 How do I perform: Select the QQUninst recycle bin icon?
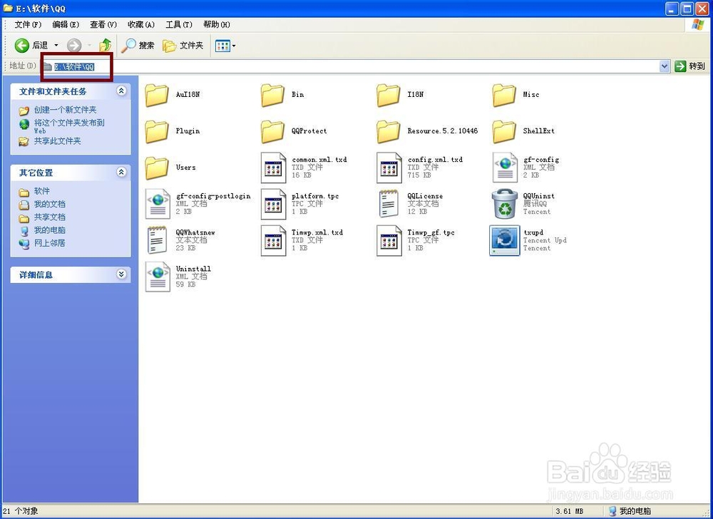click(505, 204)
